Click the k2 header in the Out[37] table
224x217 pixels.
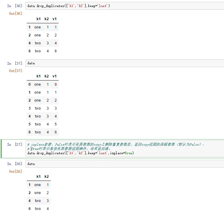point(47,76)
